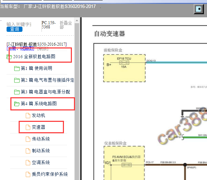207x180 pixels.
Task: Click document icon beside 传动系统
Action: tap(28, 139)
